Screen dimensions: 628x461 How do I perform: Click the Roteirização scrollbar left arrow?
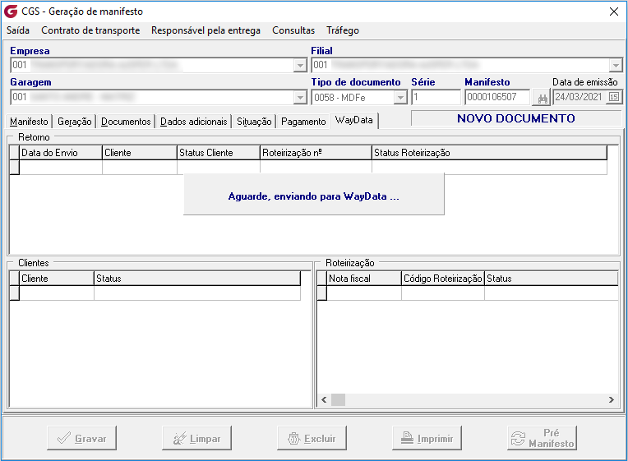[x=324, y=399]
